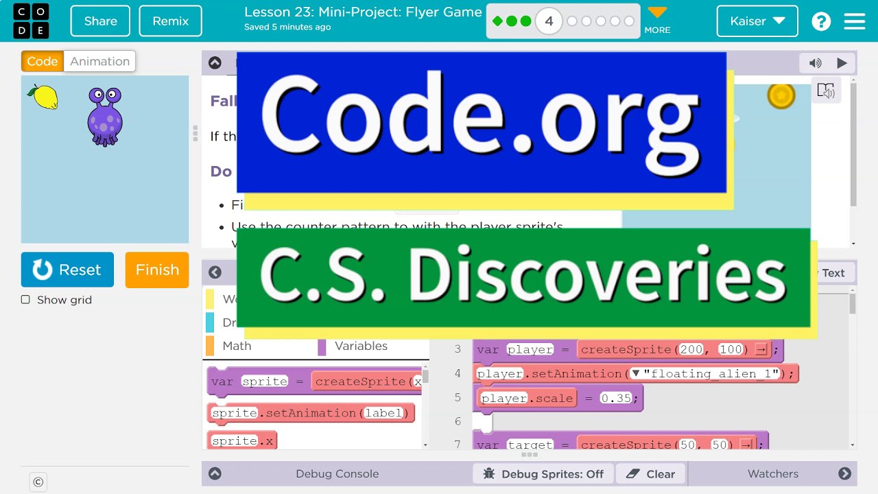Image resolution: width=878 pixels, height=494 pixels.
Task: Click the gold coin in instructions image
Action: pyautogui.click(x=781, y=95)
